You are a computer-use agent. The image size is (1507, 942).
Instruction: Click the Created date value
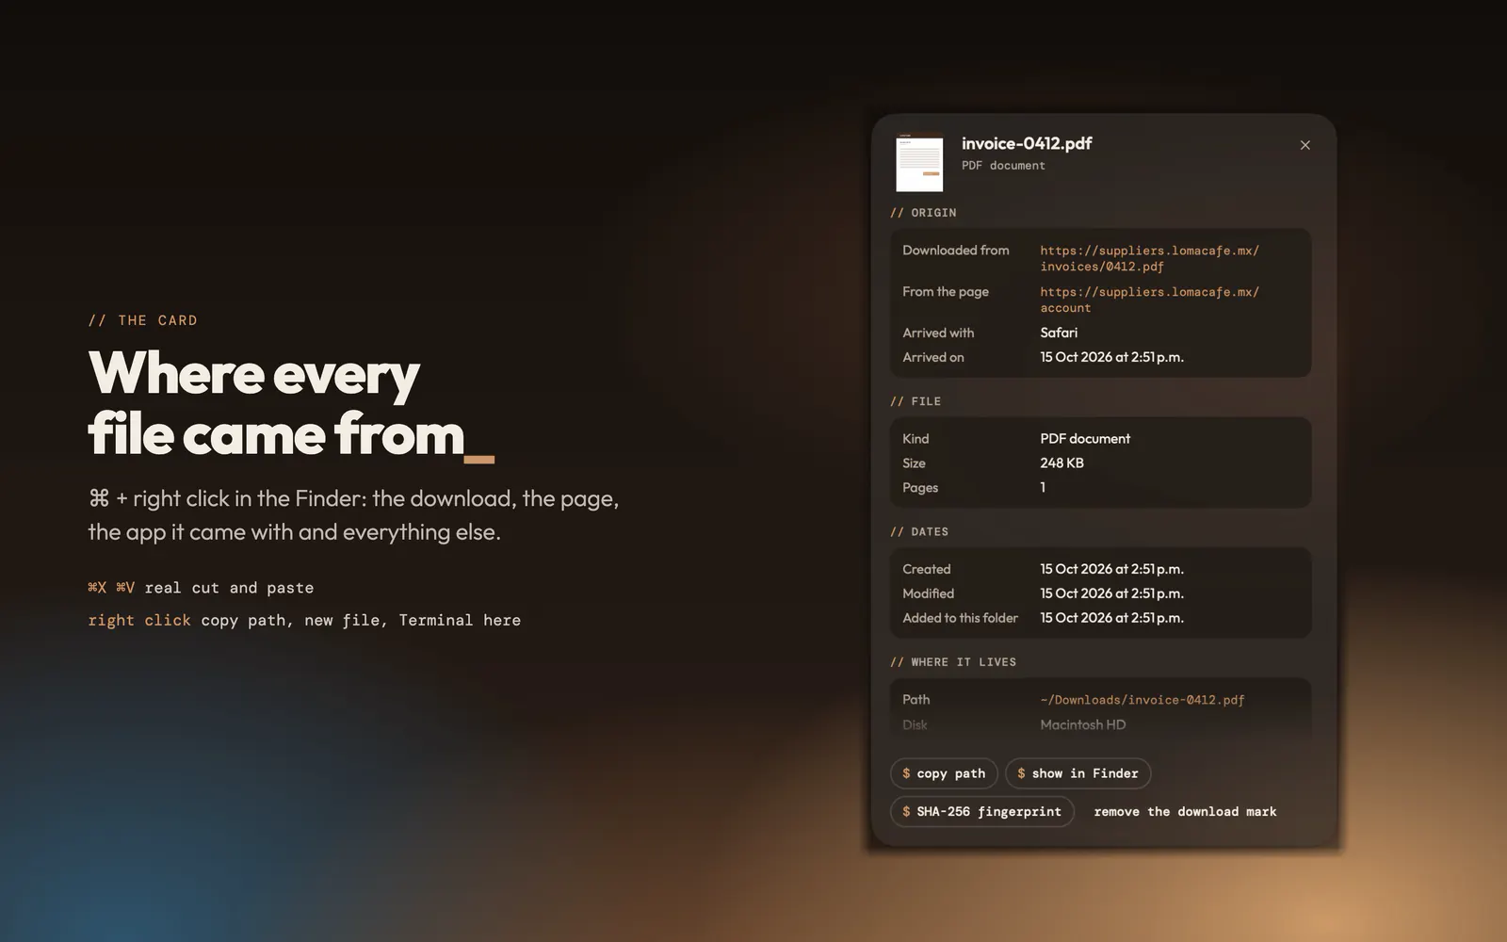(x=1111, y=569)
